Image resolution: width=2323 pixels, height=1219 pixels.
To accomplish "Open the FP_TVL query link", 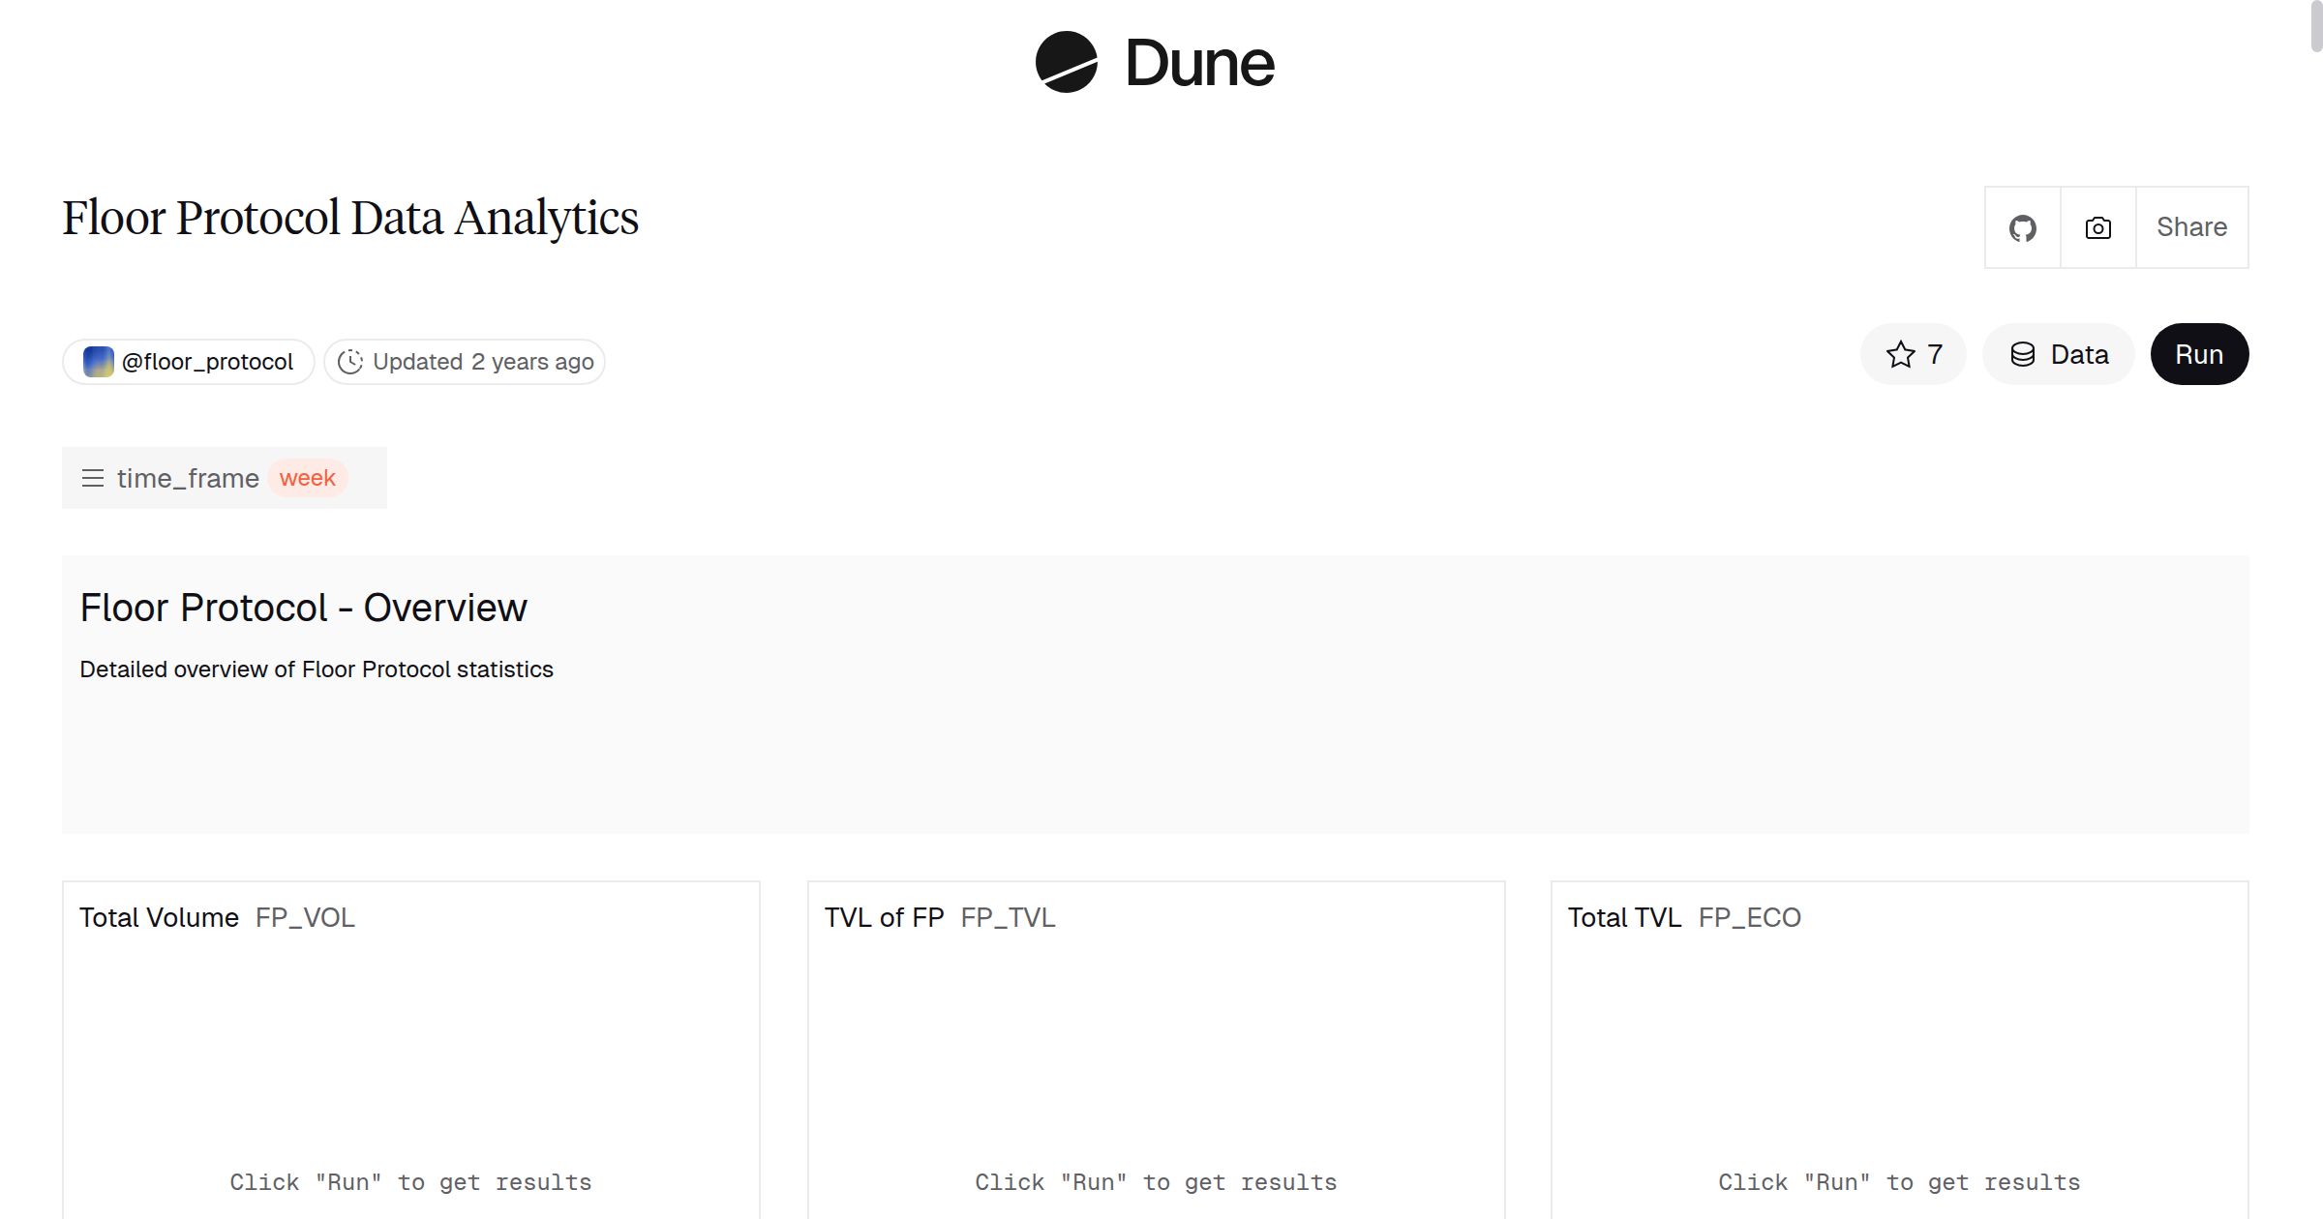I will click(1007, 917).
